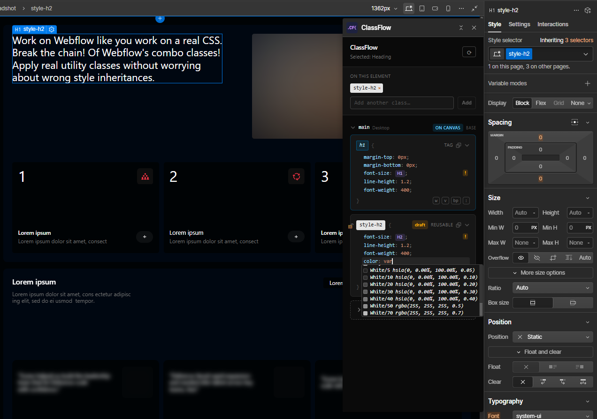The width and height of the screenshot is (597, 419).
Task: Click the Add class button
Action: [467, 103]
